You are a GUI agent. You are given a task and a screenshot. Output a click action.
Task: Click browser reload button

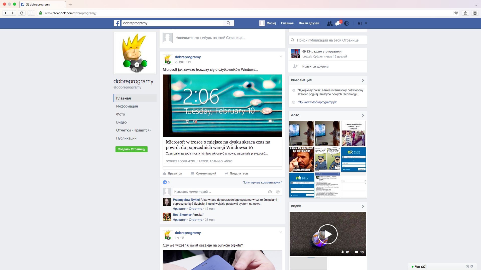(22, 13)
